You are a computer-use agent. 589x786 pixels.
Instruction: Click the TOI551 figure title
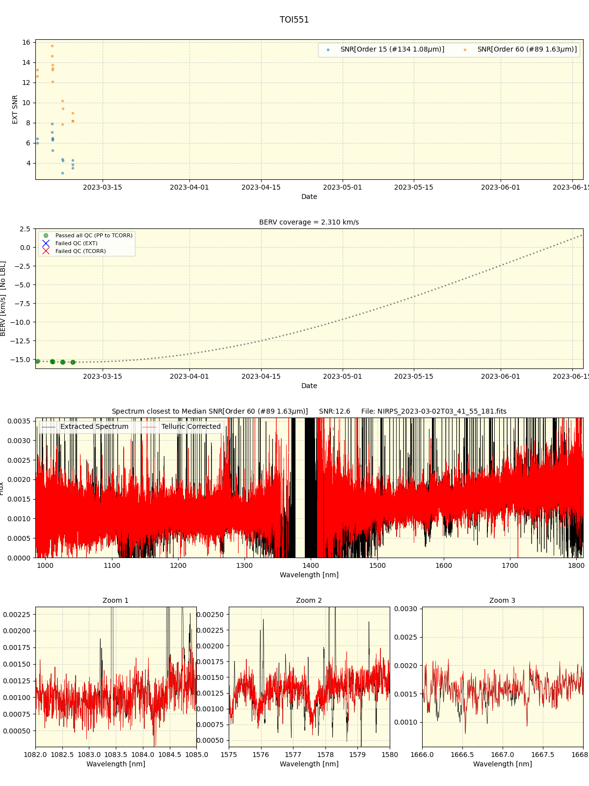pyautogui.click(x=294, y=20)
